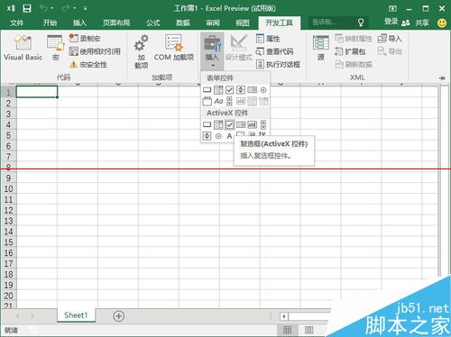Insert an ActiveX Combo Box
451x337 pixels.
pyautogui.click(x=218, y=124)
